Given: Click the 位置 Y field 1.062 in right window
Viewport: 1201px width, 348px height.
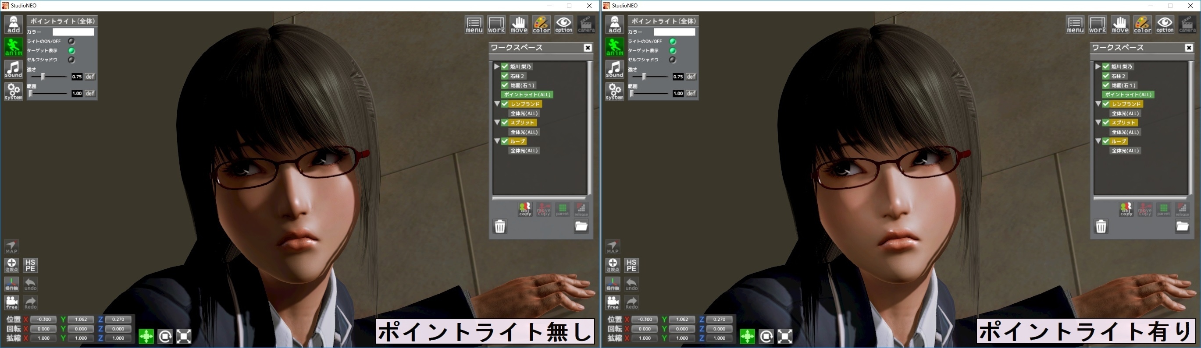Looking at the screenshot, I should (x=682, y=320).
